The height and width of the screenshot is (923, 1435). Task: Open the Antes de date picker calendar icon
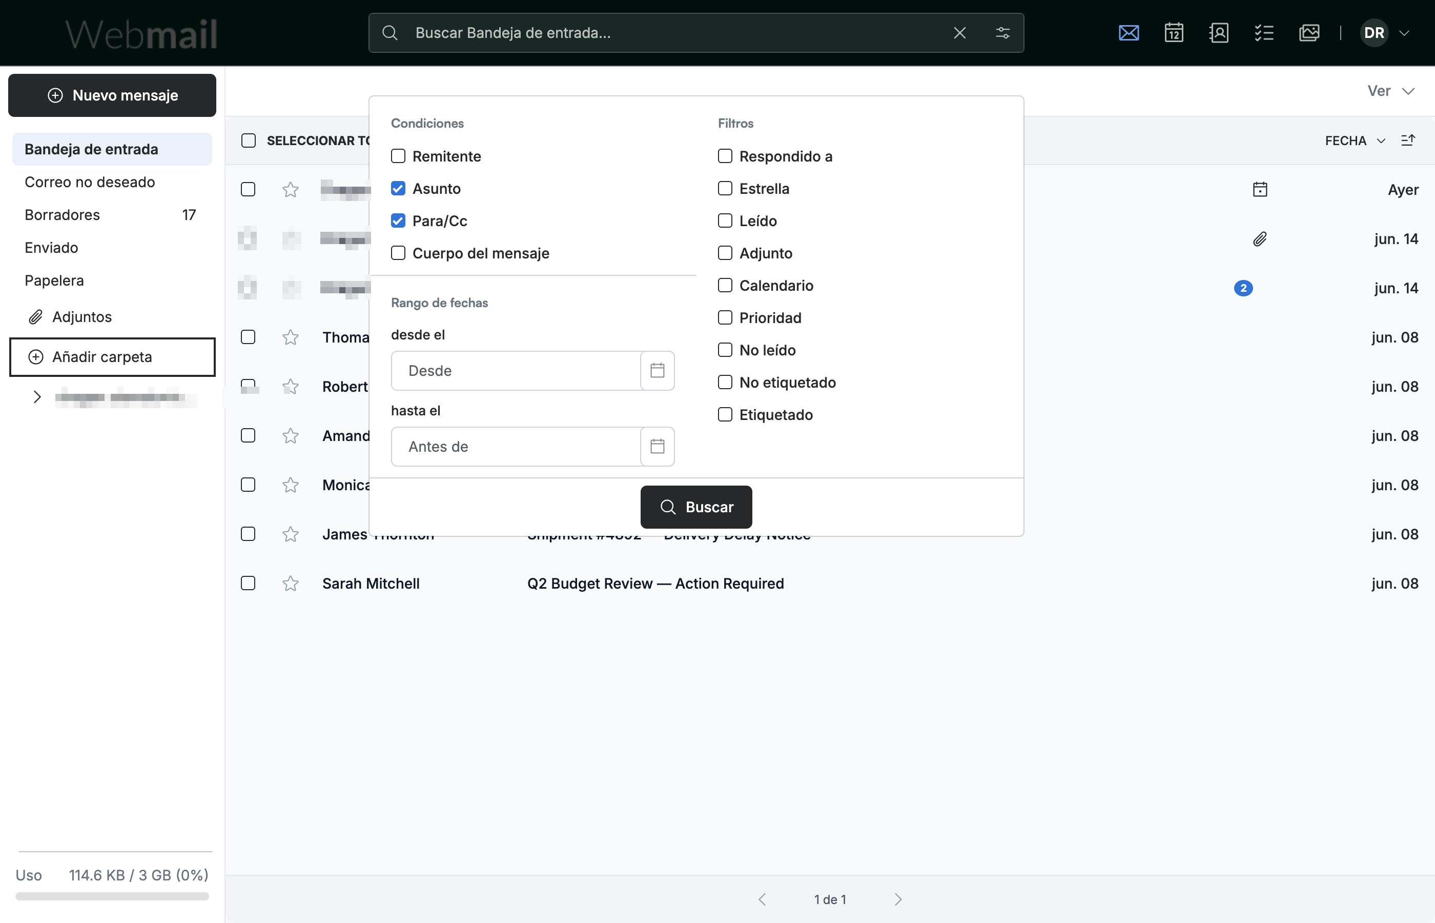pyautogui.click(x=657, y=447)
